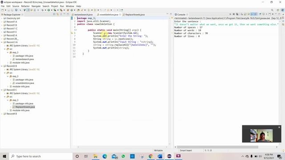
Task: Open File Explorer from the taskbar
Action: (x=95, y=156)
